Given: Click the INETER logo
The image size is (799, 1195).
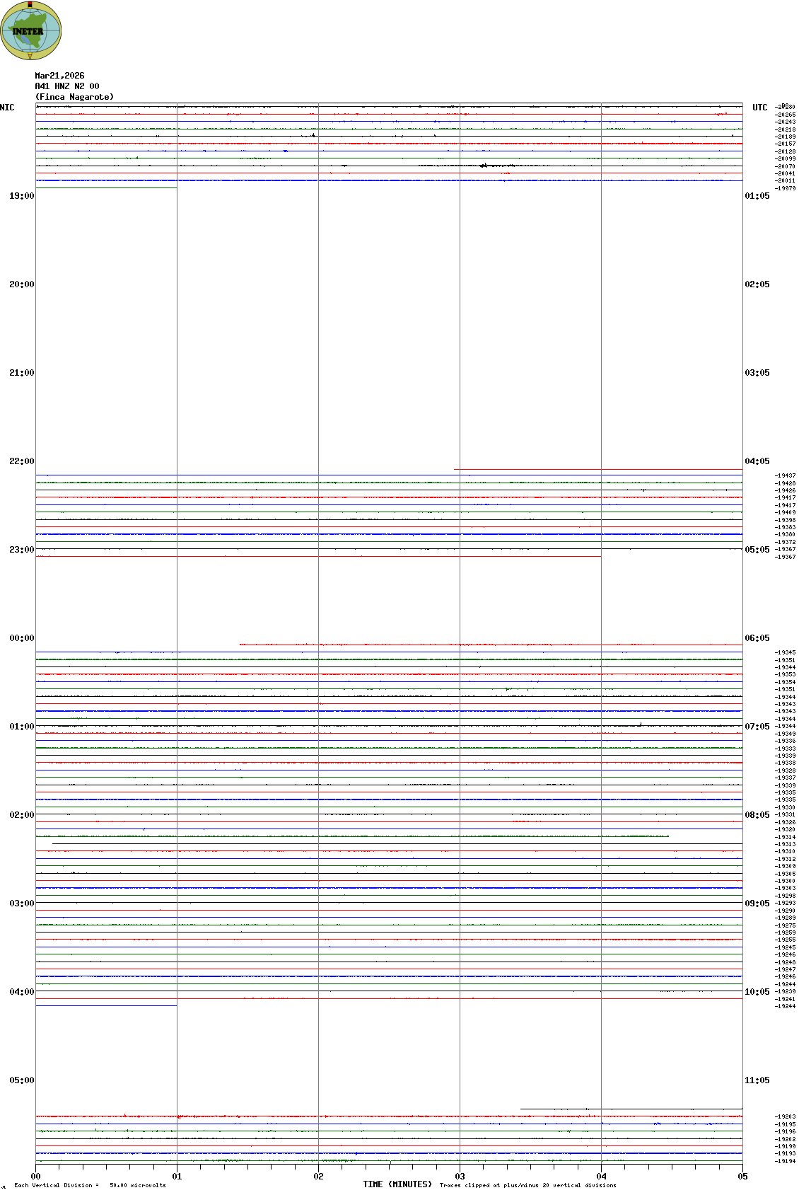Looking at the screenshot, I should 31,30.
